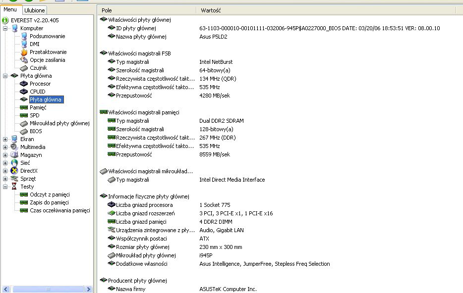Collapse the Komputer tree node
The width and height of the screenshot is (463, 293).
tap(5, 29)
